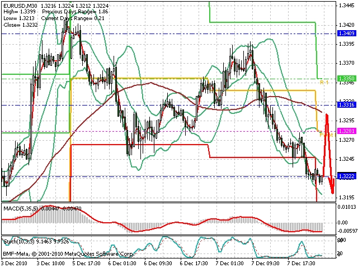Click the EURUSD,M30 chart title text

pyautogui.click(x=19, y=6)
